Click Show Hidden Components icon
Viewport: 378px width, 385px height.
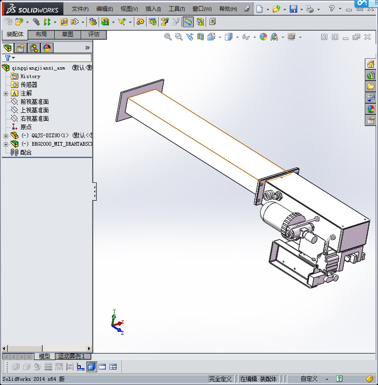click(93, 22)
